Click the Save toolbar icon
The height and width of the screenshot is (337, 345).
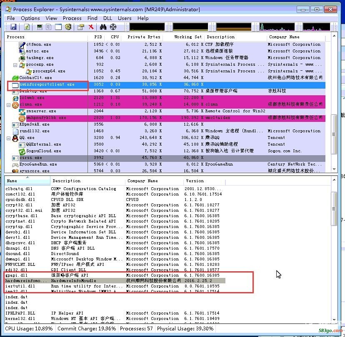coord(13,27)
